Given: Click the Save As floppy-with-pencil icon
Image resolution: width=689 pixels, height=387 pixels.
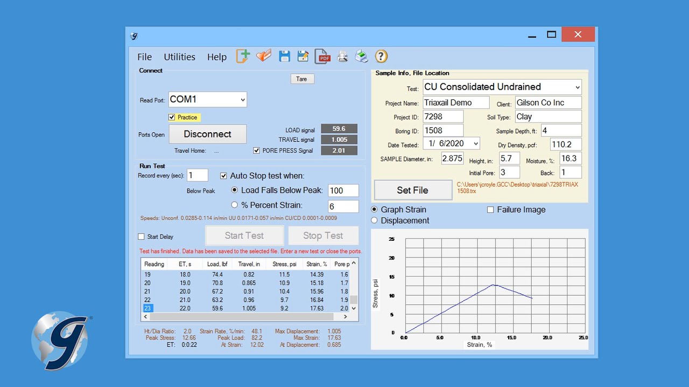Looking at the screenshot, I should pos(303,56).
